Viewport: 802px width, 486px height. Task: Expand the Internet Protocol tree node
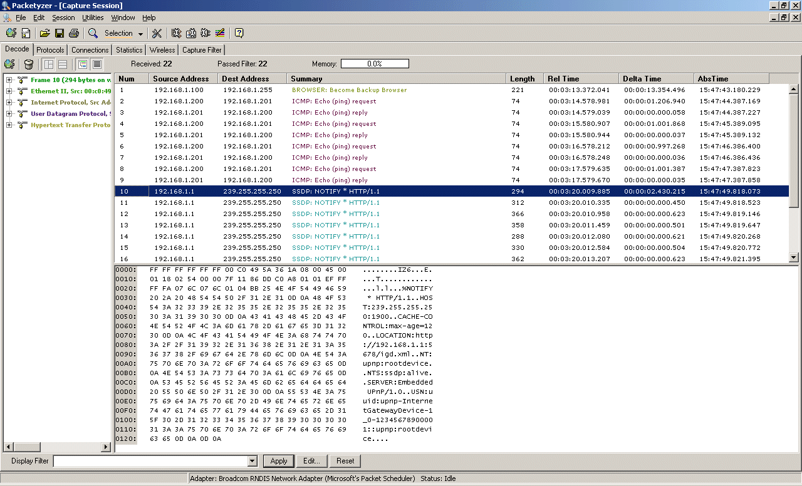9,102
